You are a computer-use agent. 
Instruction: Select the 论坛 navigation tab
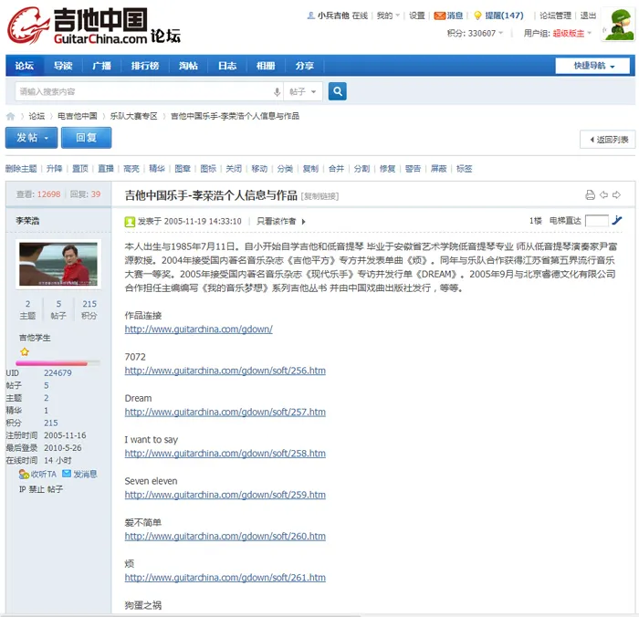click(x=25, y=66)
